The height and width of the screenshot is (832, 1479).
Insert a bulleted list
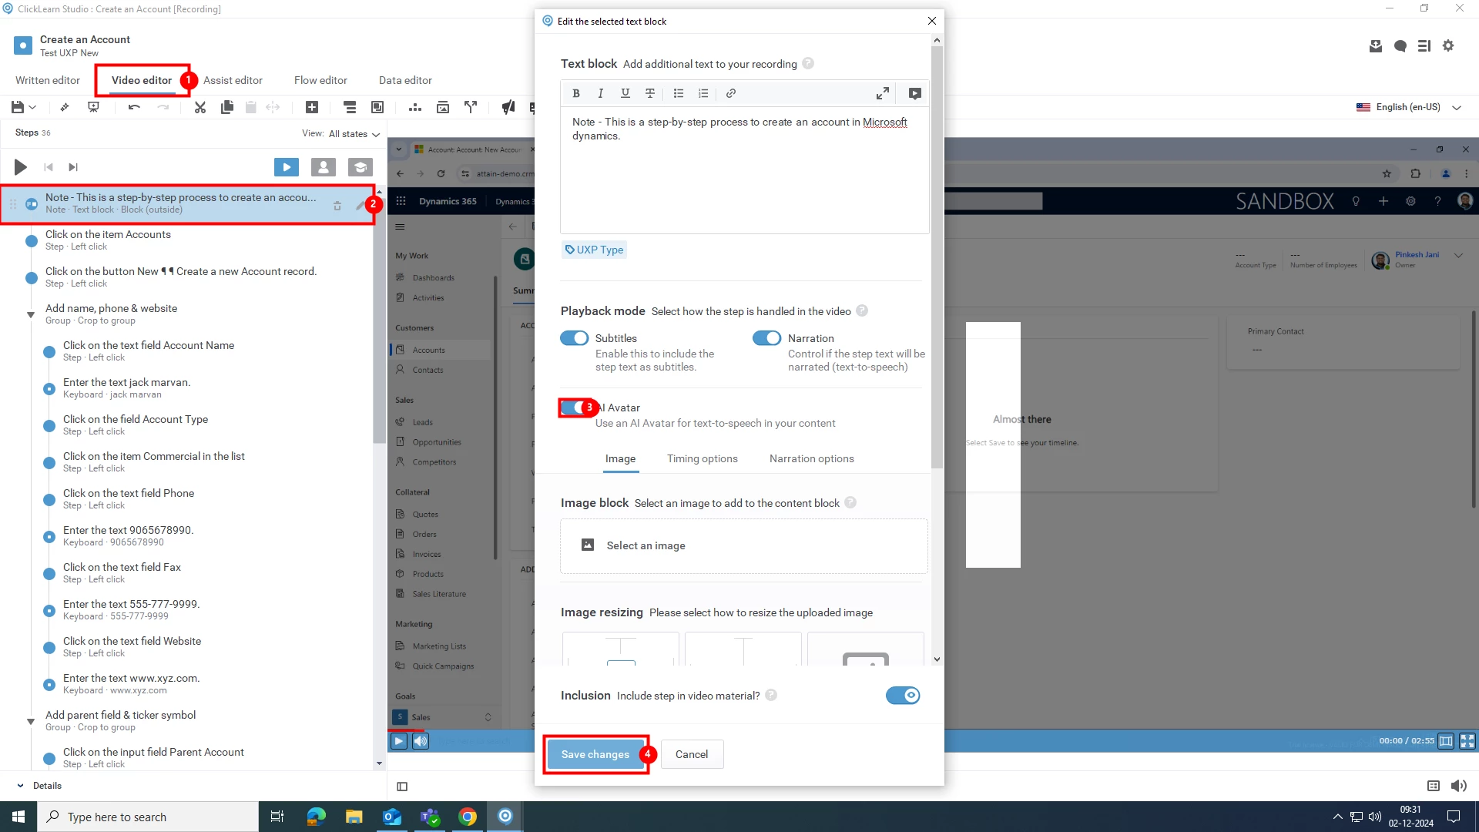click(679, 93)
